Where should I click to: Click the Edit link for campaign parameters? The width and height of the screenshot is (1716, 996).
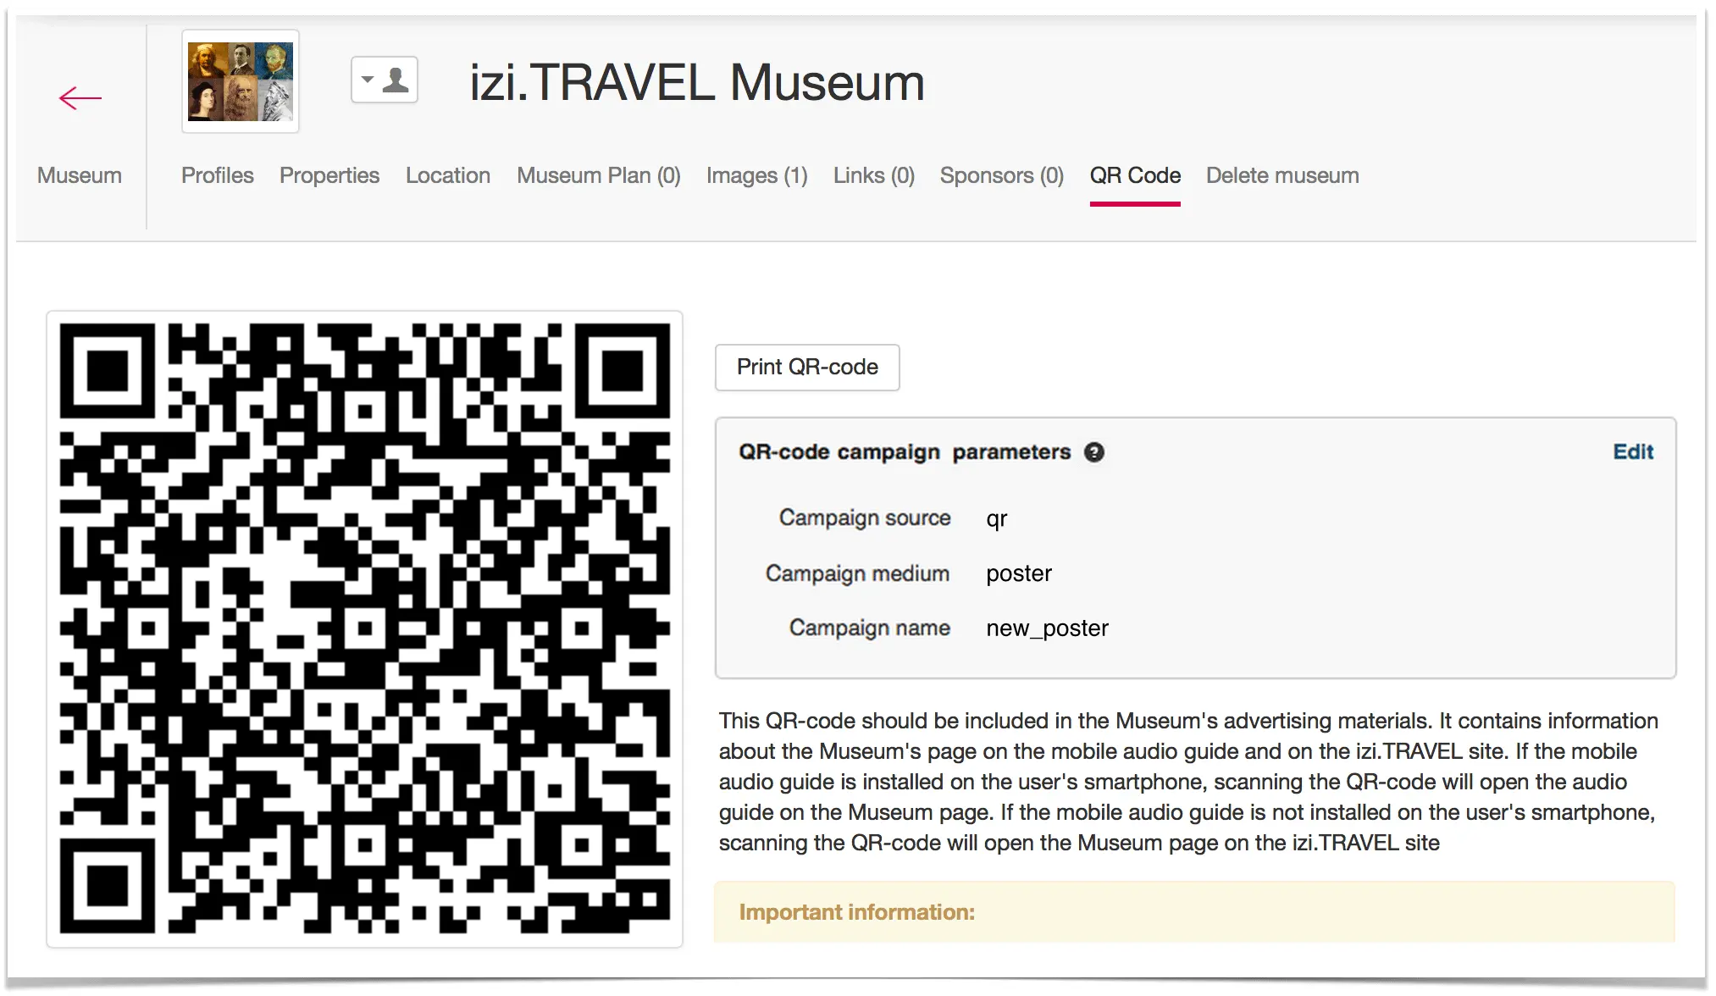pyautogui.click(x=1632, y=451)
